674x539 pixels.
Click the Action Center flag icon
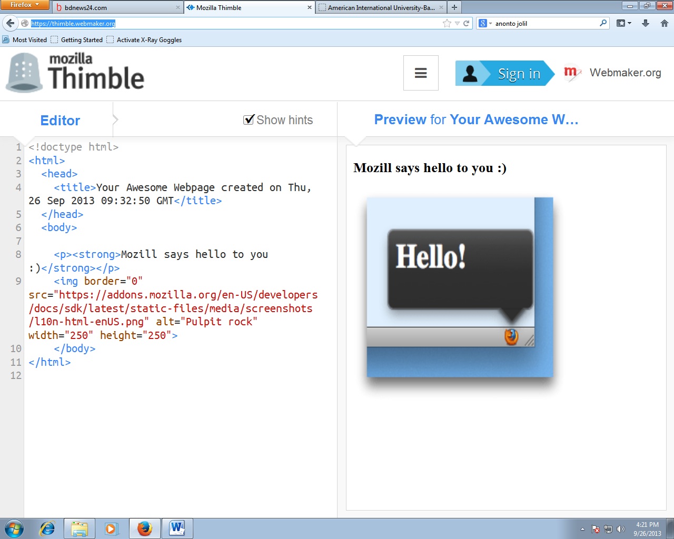click(x=596, y=529)
